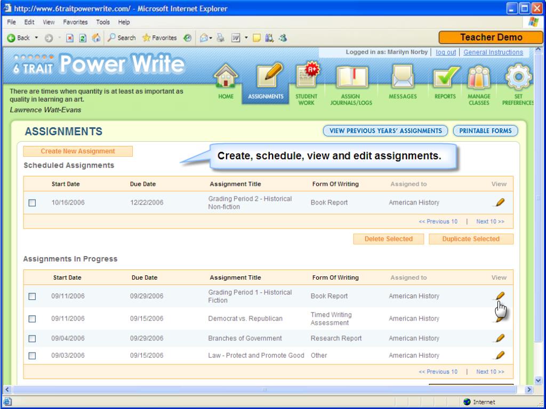Open the MESSAGES envelope section
The width and height of the screenshot is (546, 409).
(403, 82)
